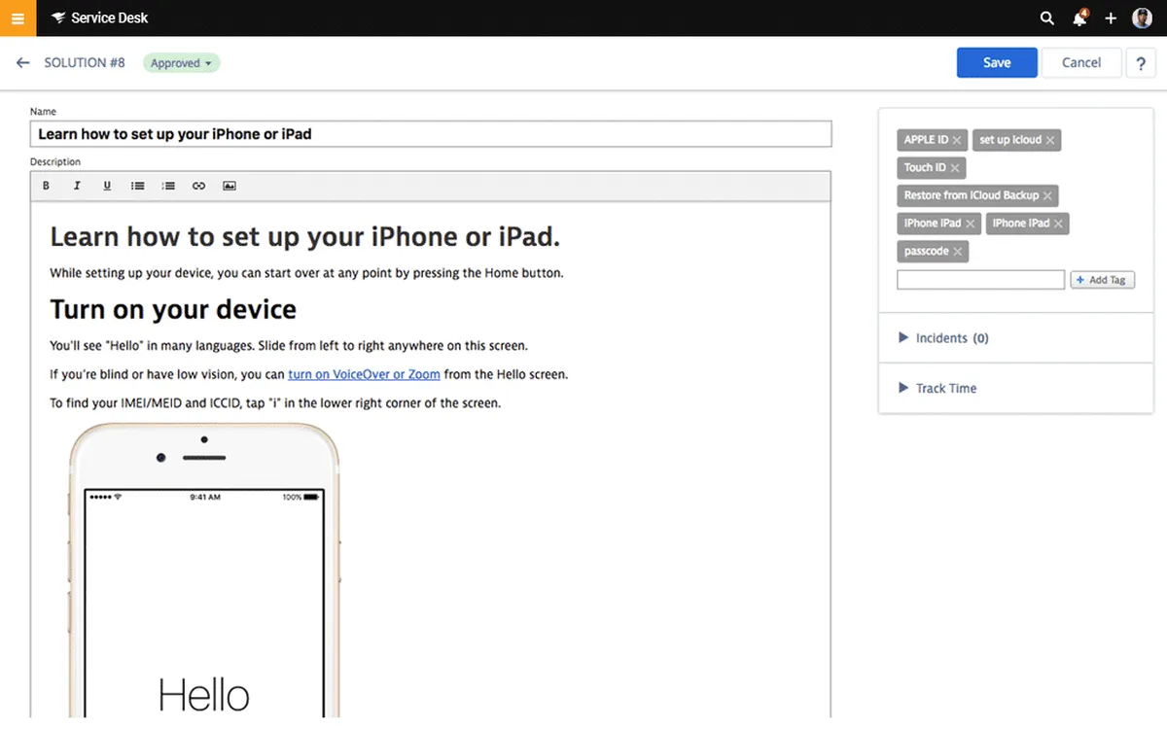Focus the new tag text field

click(x=980, y=280)
